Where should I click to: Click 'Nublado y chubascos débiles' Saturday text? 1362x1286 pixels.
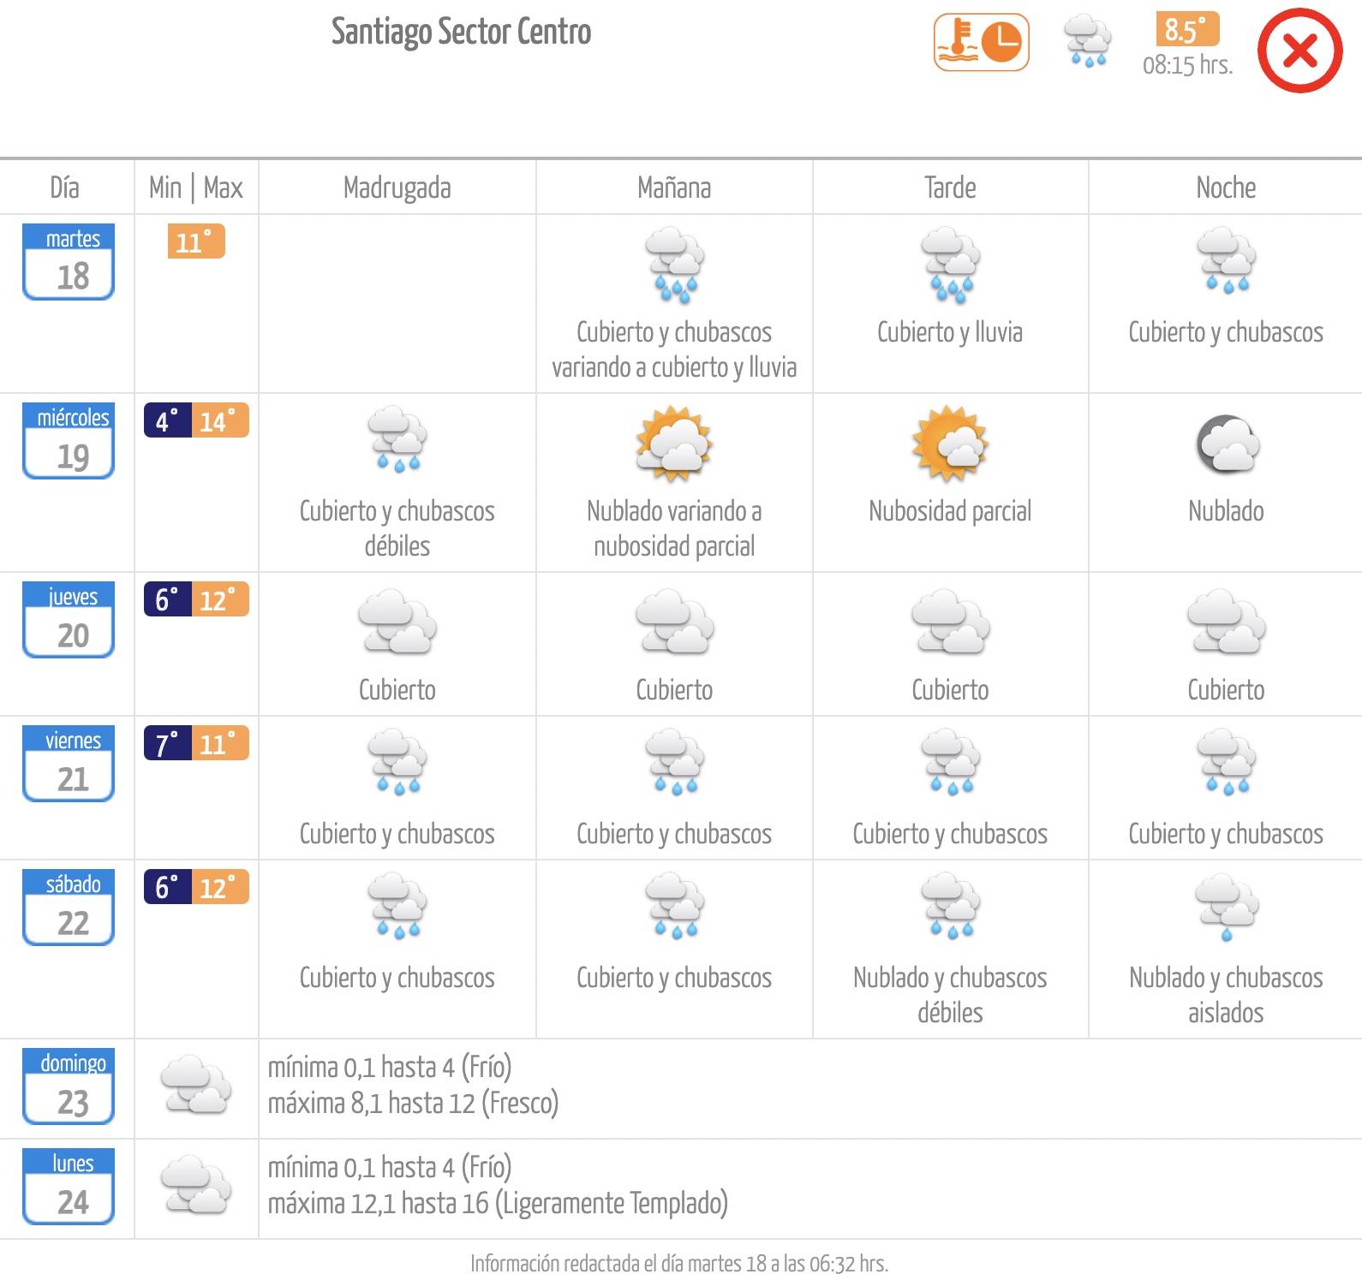950,995
